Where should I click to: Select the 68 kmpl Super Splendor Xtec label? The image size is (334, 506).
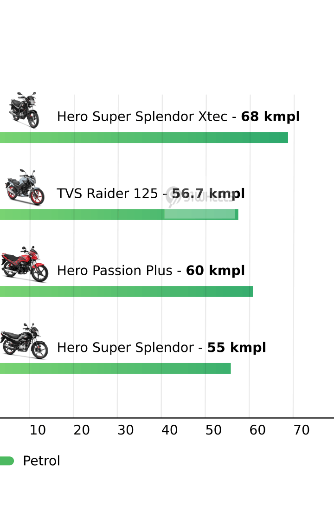(x=178, y=117)
